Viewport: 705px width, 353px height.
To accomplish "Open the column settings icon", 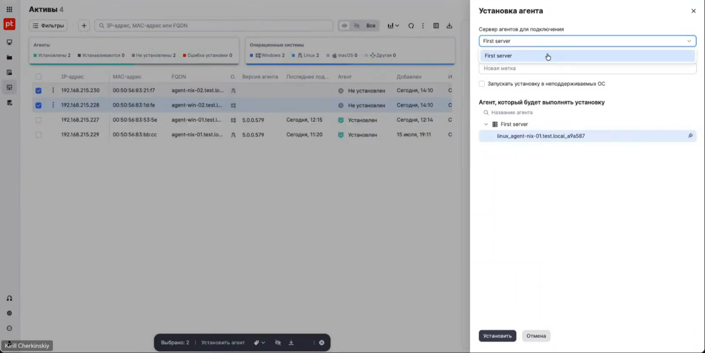I will coord(436,26).
